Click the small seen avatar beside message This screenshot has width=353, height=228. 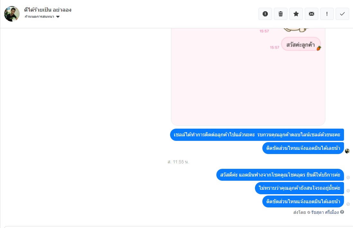347,151
